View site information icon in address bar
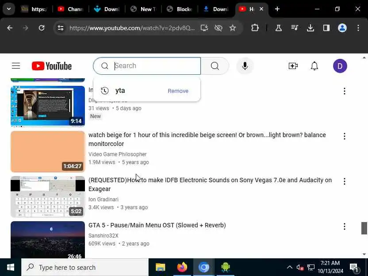 coord(61,28)
